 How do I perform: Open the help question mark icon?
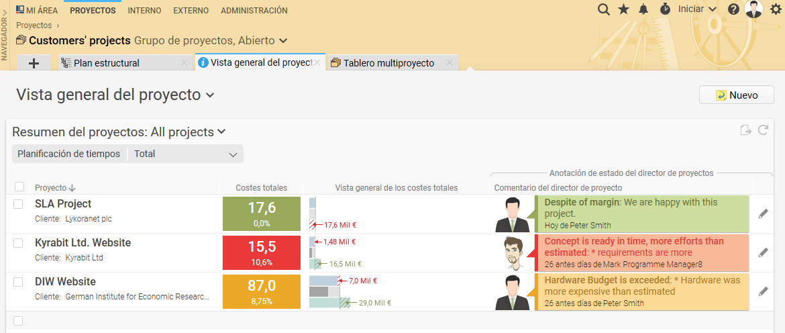click(733, 9)
